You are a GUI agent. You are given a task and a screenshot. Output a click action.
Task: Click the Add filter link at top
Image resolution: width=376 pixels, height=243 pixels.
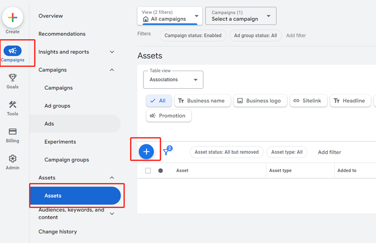click(x=296, y=35)
